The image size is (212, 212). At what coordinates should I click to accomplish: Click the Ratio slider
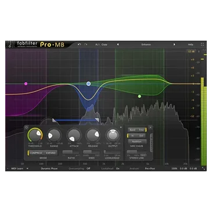[x=71, y=152]
